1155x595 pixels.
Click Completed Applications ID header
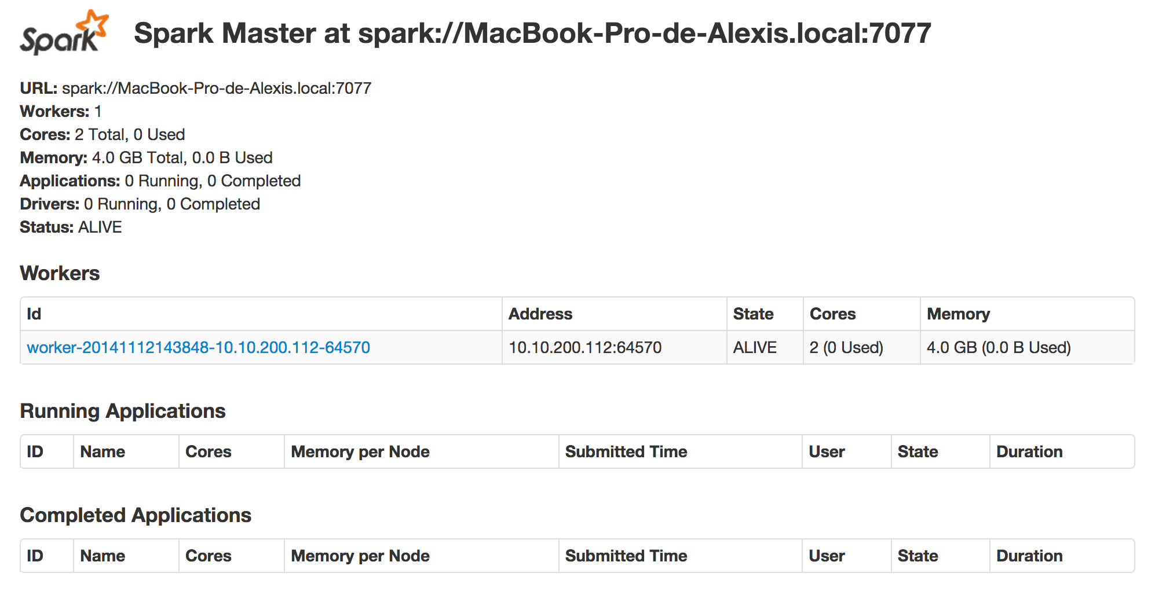pyautogui.click(x=35, y=556)
